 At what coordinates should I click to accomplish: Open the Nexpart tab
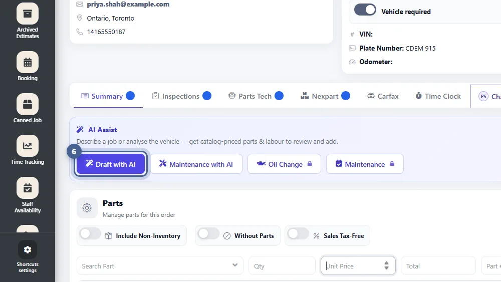click(x=325, y=96)
